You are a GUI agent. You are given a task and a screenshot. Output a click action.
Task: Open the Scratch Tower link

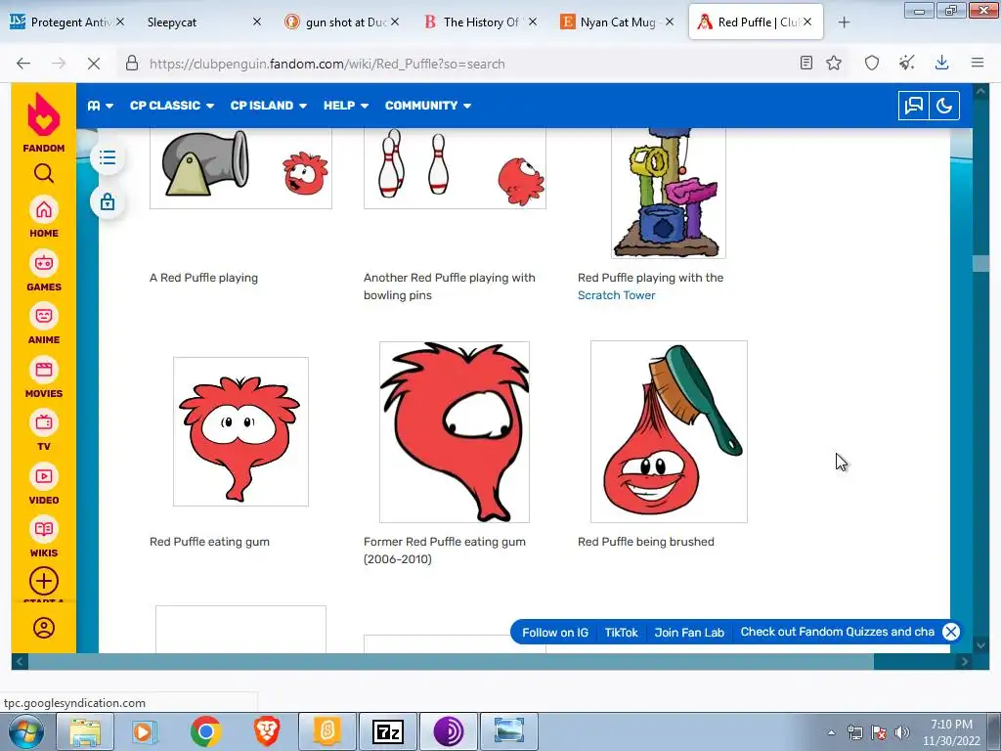[616, 295]
